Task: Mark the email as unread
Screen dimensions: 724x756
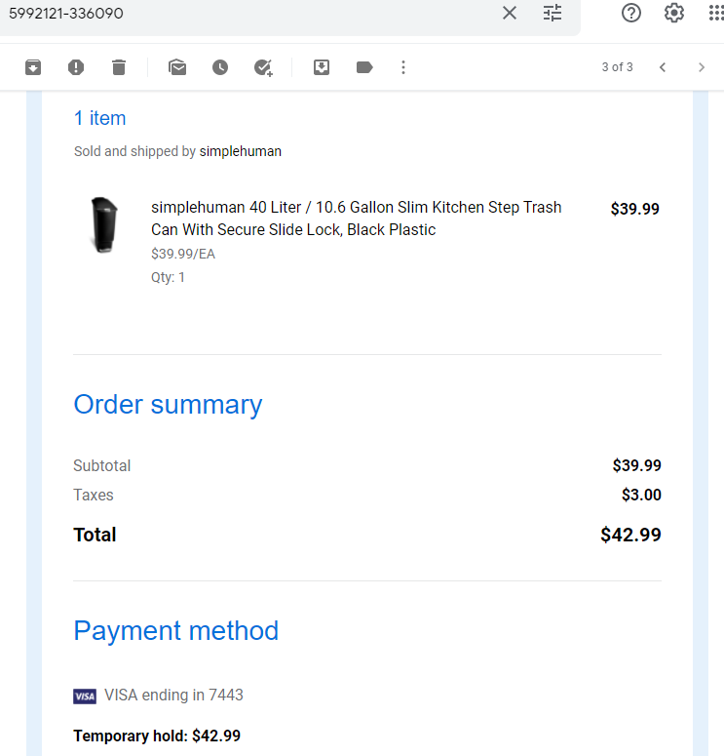Action: coord(177,67)
